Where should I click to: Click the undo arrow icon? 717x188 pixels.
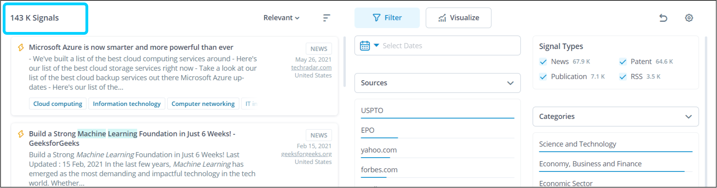coord(663,18)
